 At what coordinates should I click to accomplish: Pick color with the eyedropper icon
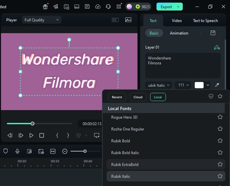pyautogui.click(x=217, y=85)
